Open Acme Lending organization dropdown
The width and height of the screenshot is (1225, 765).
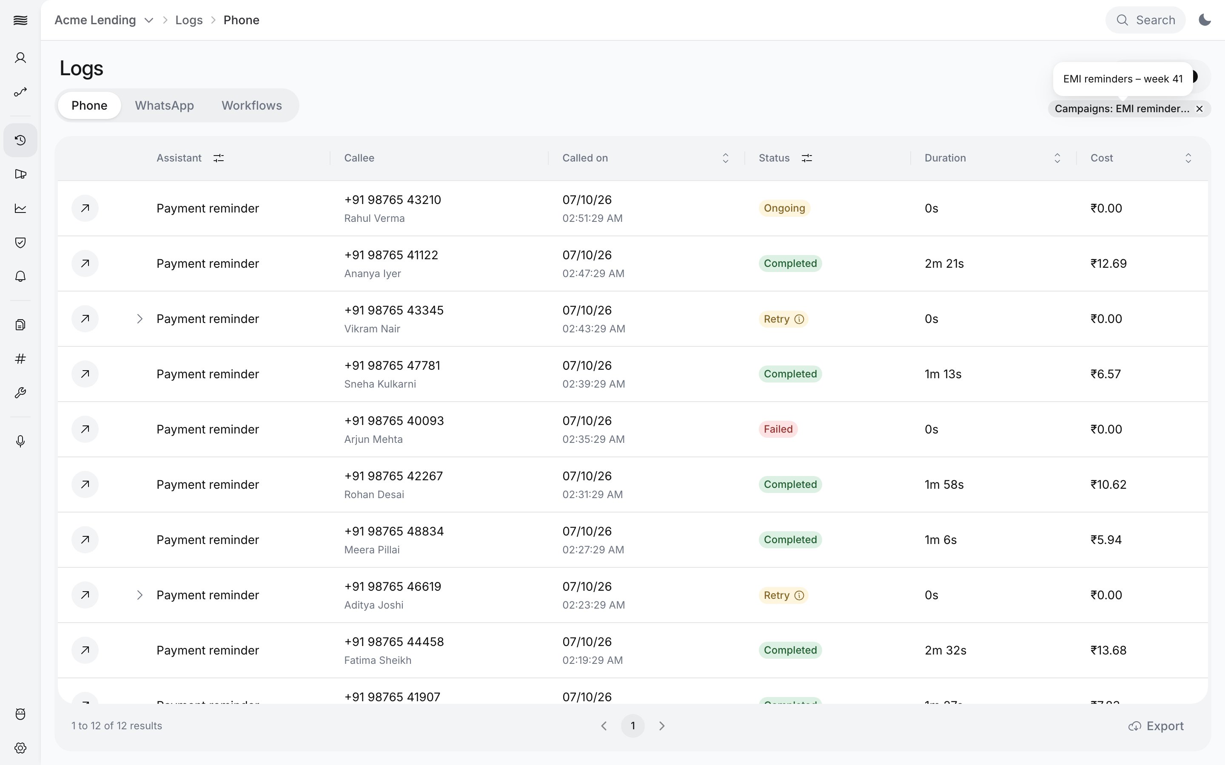pyautogui.click(x=104, y=20)
